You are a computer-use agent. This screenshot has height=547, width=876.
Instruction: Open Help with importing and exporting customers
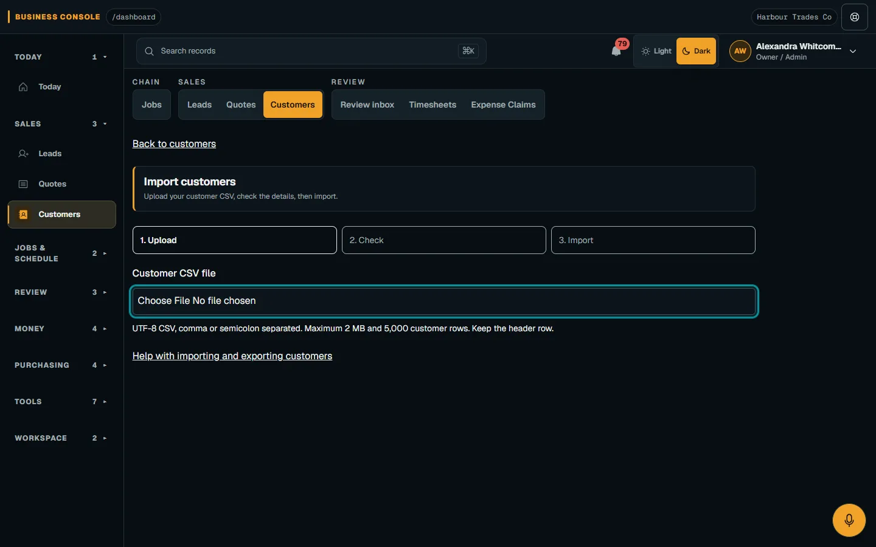tap(232, 356)
